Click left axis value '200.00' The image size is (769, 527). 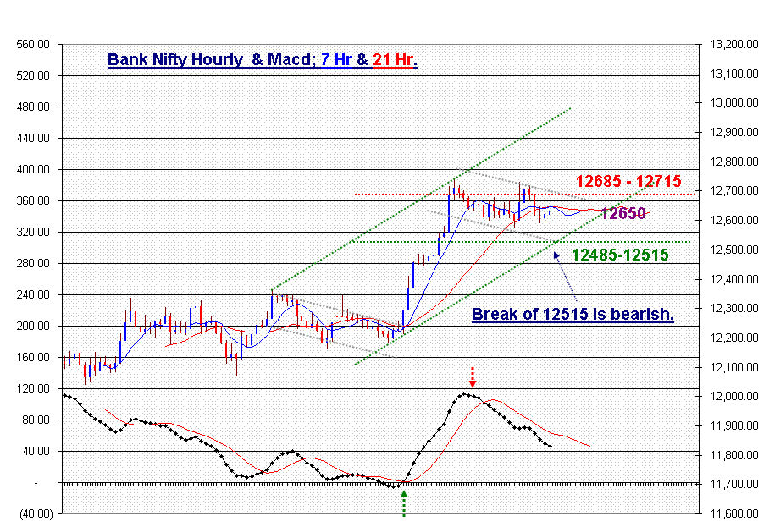pyautogui.click(x=33, y=327)
